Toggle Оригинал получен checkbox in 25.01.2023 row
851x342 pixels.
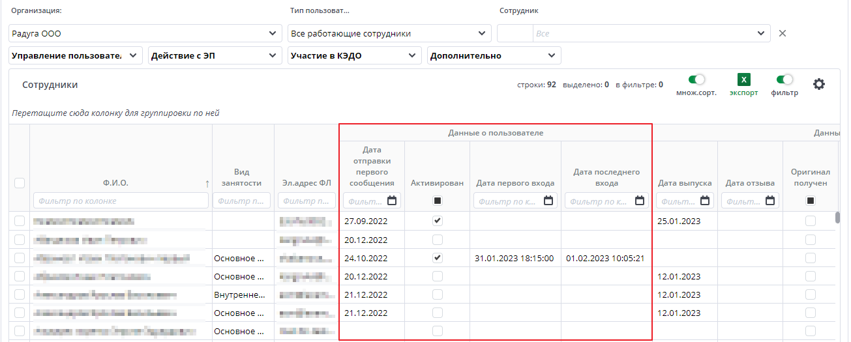[810, 221]
